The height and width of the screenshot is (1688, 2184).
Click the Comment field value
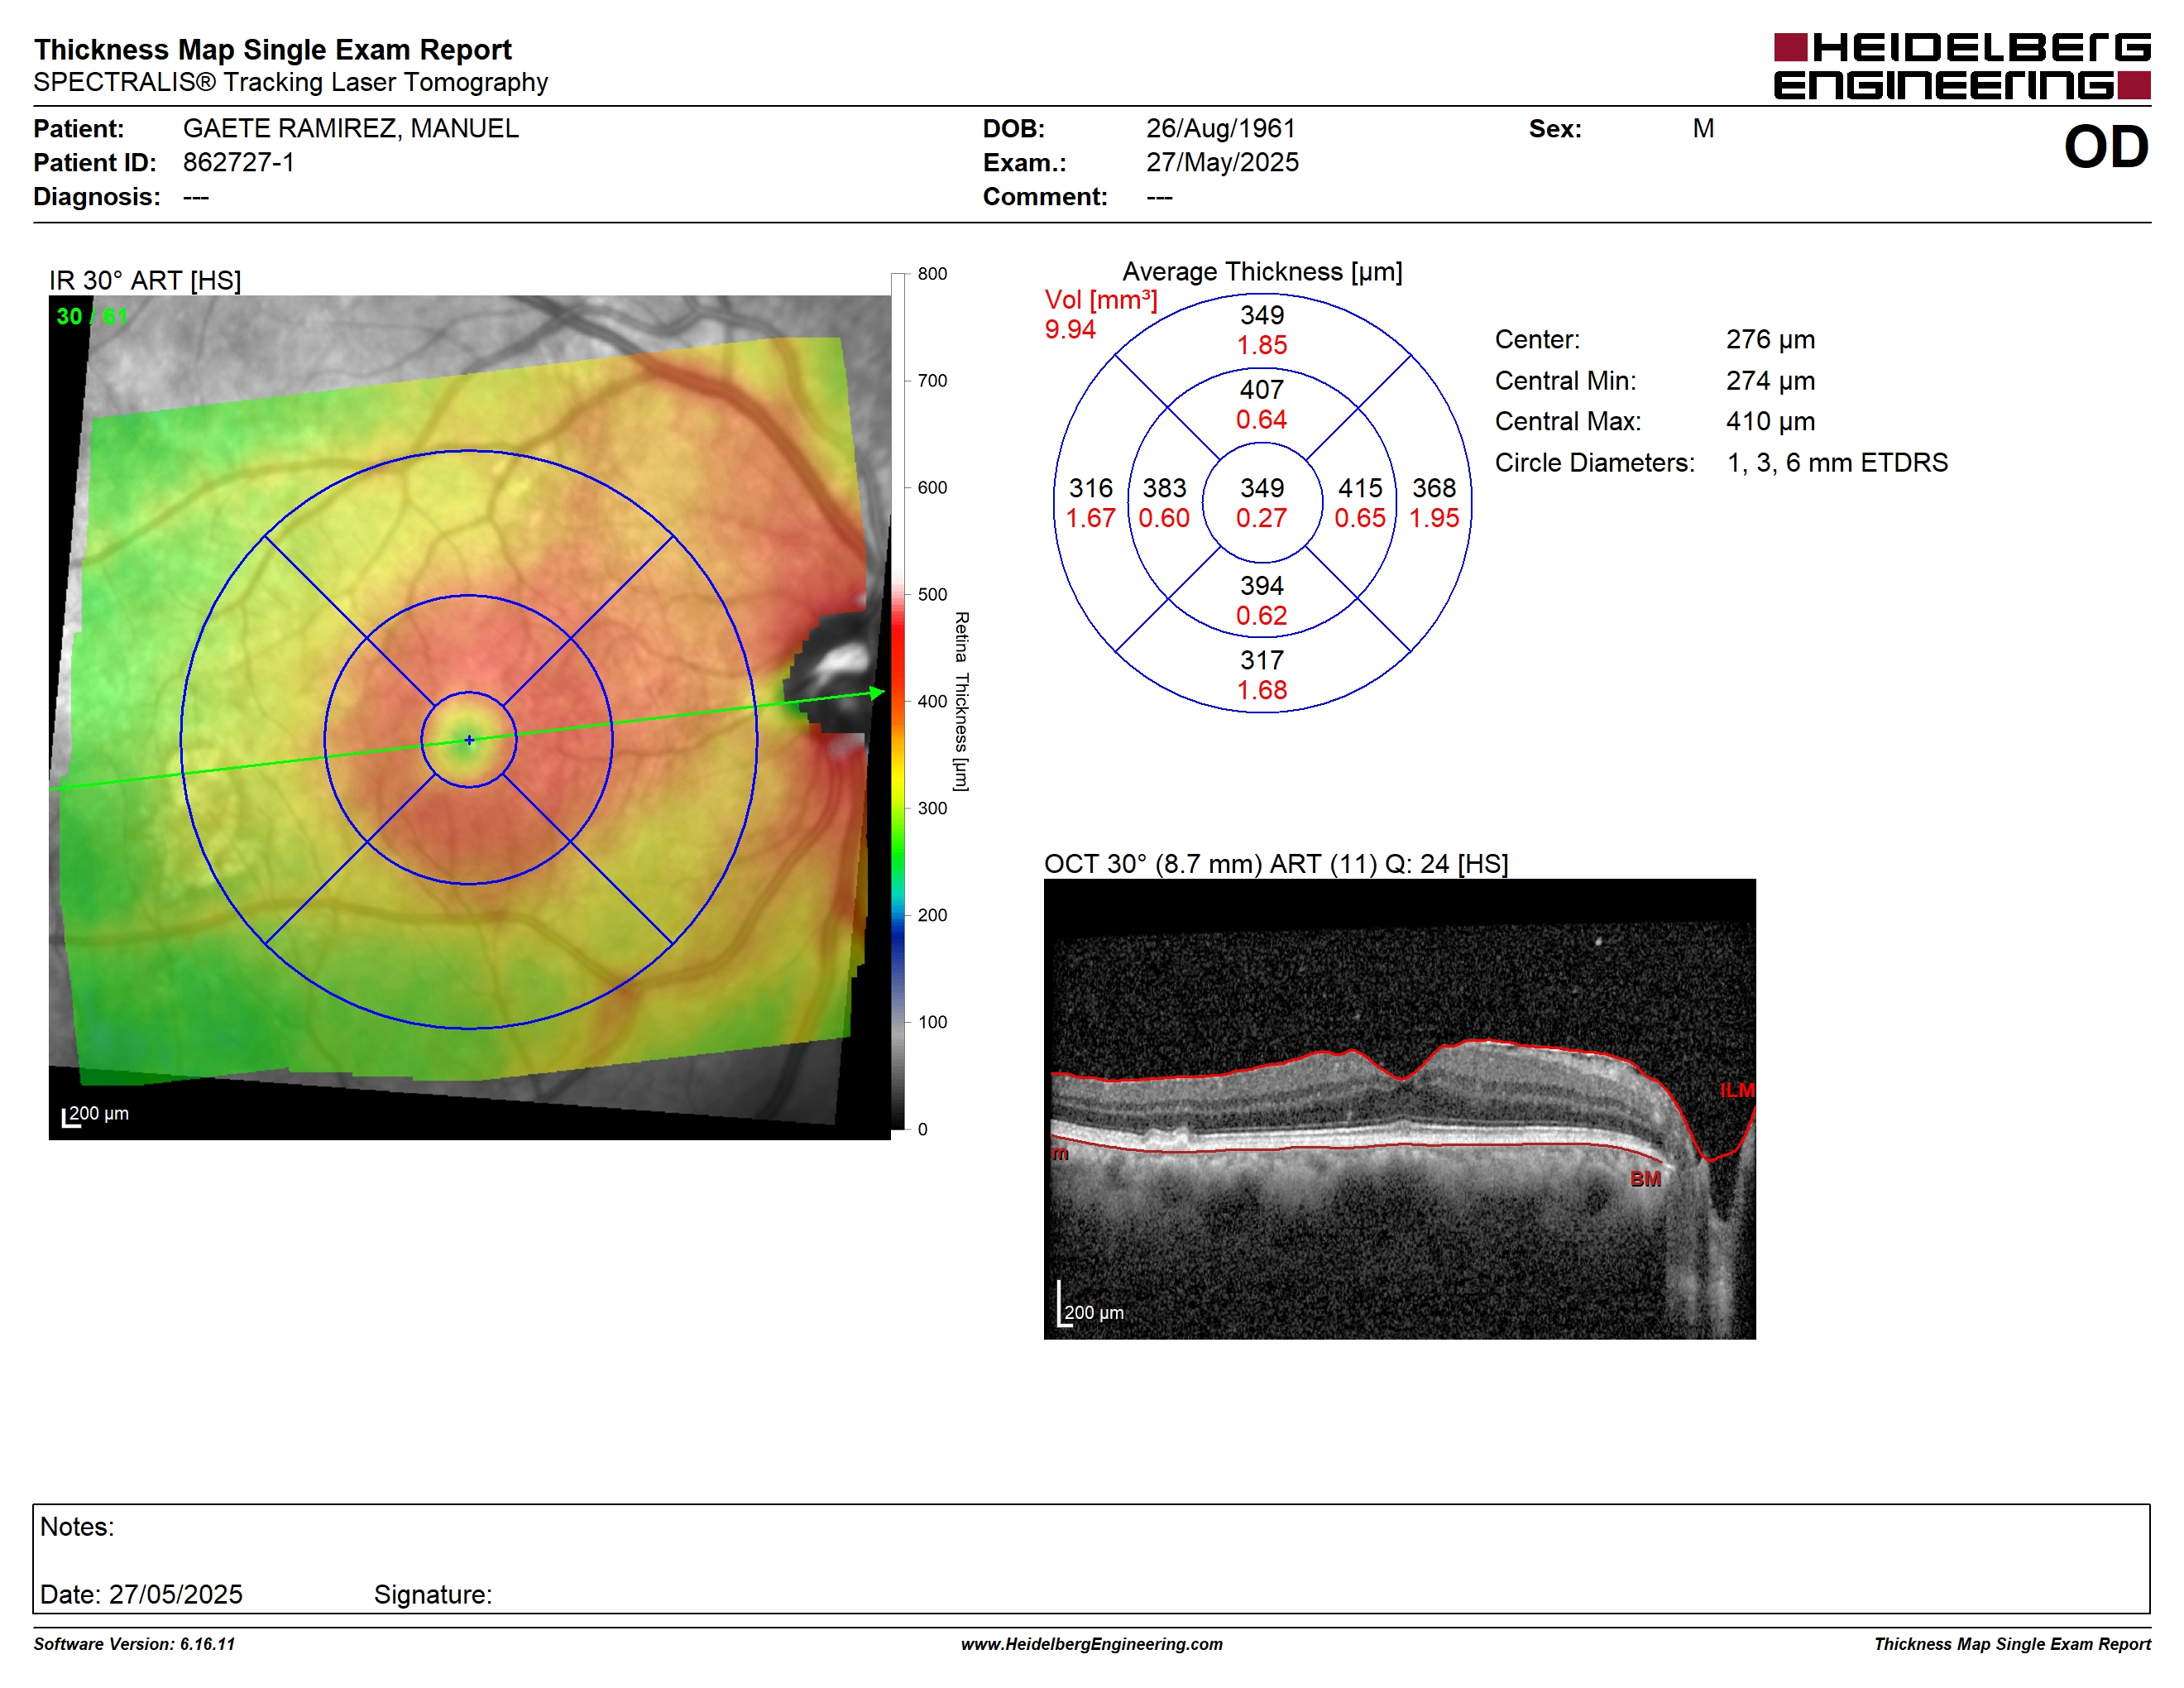[x=1160, y=197]
